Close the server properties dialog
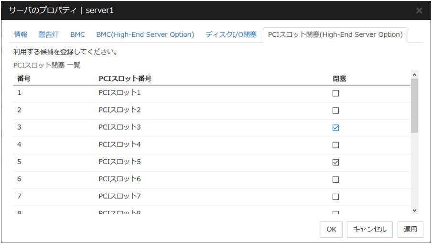Image resolution: width=432 pixels, height=244 pixels. (419, 11)
